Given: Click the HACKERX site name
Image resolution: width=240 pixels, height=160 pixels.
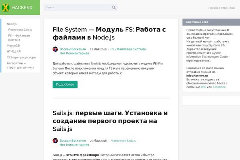Looking at the screenshot, I should tap(22, 8).
